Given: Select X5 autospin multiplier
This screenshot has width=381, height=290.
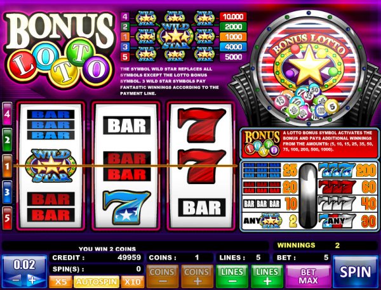Looking at the screenshot, I should 61,282.
